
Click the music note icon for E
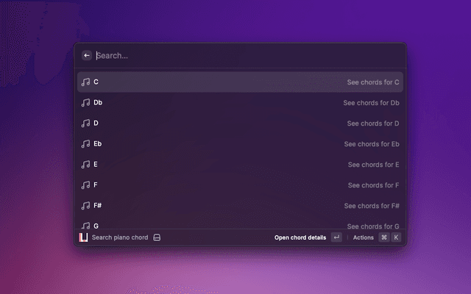point(85,165)
